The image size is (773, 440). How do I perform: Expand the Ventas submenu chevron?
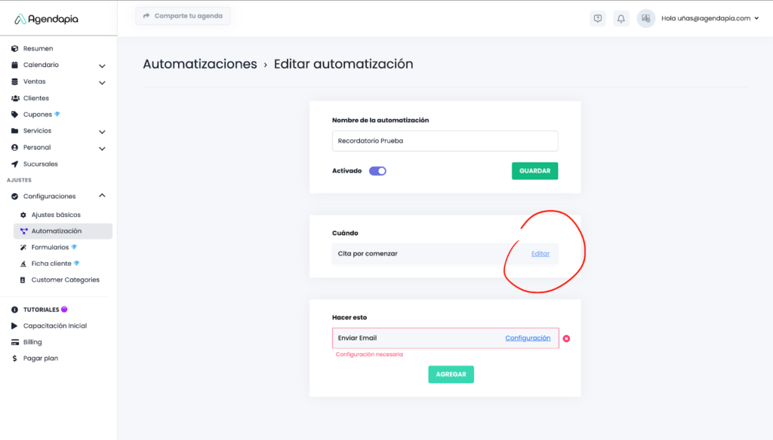pyautogui.click(x=102, y=82)
